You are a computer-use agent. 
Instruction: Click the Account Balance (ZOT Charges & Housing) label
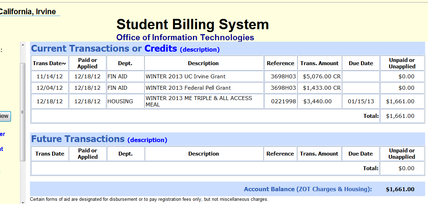pos(308,189)
